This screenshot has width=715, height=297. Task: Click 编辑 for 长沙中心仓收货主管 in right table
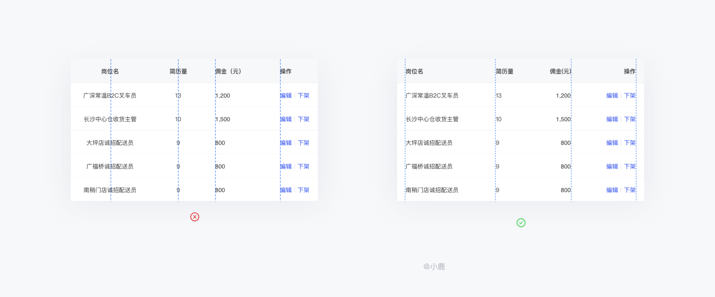coord(612,119)
